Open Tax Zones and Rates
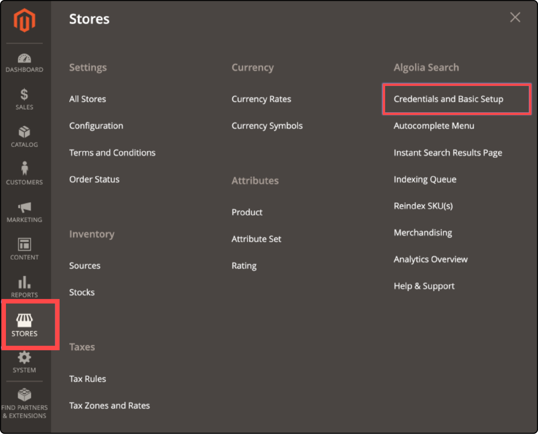The height and width of the screenshot is (434, 538). [x=109, y=405]
